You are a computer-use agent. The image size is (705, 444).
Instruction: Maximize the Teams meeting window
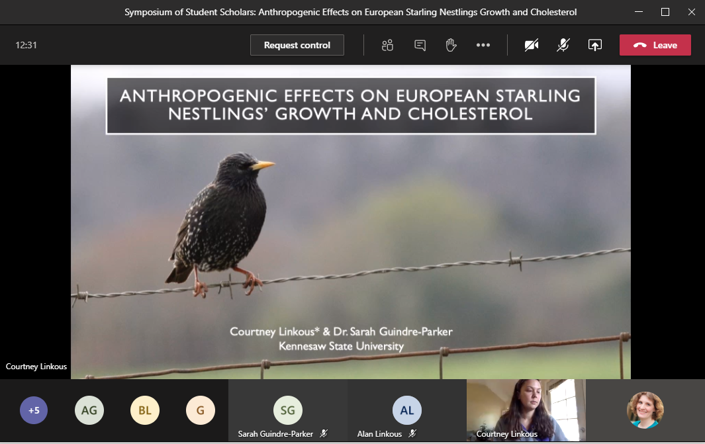tap(665, 12)
